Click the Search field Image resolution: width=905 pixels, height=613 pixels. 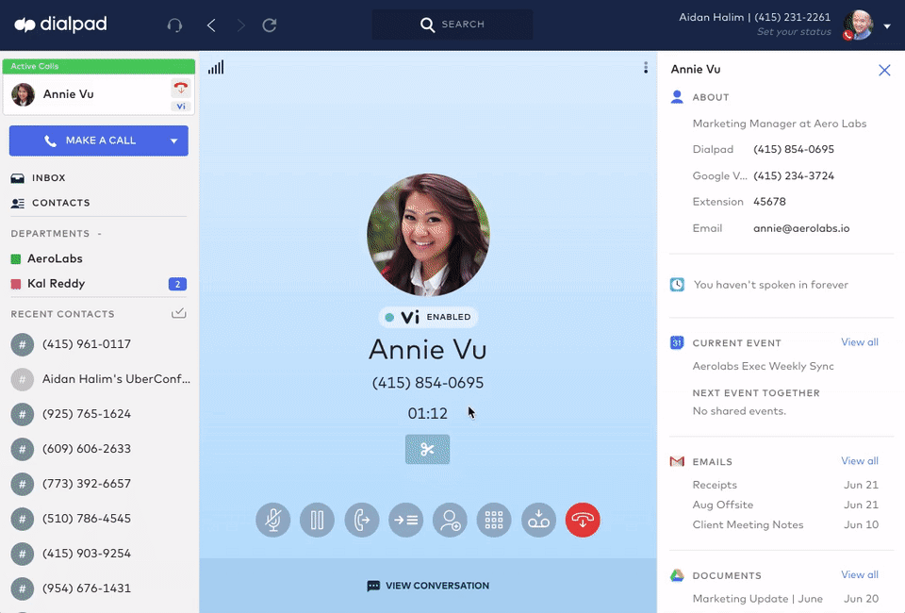(x=452, y=25)
